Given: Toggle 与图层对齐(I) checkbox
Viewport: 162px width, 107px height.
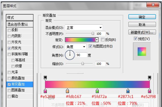Looking at the screenshot, I should [x=90, y=46].
